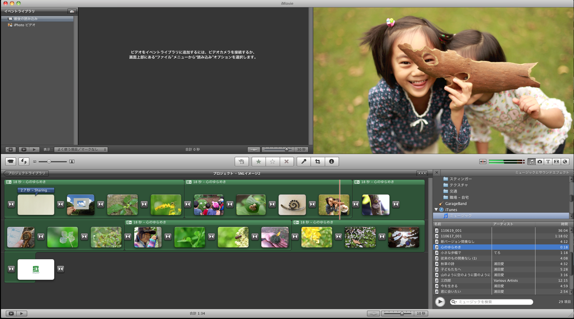Select the crop and rotate tool

pyautogui.click(x=318, y=162)
